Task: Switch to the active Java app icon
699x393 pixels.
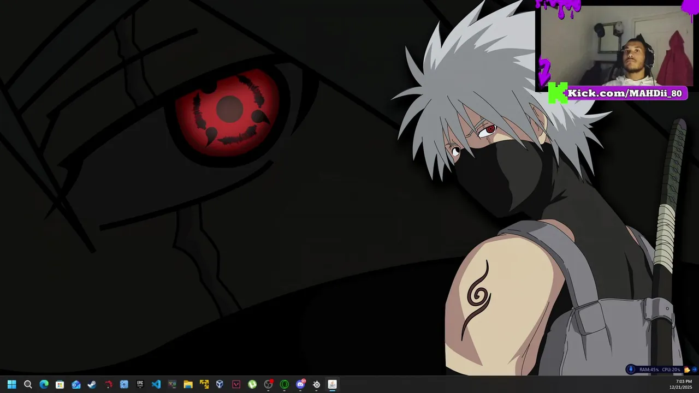Action: click(332, 385)
